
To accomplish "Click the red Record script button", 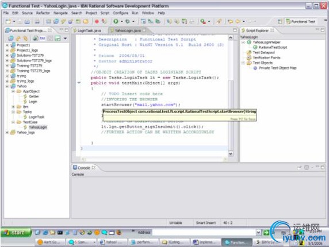I will [x=97, y=21].
